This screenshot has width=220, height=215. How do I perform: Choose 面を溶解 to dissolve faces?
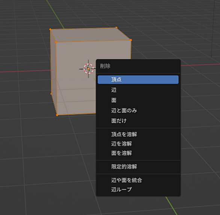point(138,153)
